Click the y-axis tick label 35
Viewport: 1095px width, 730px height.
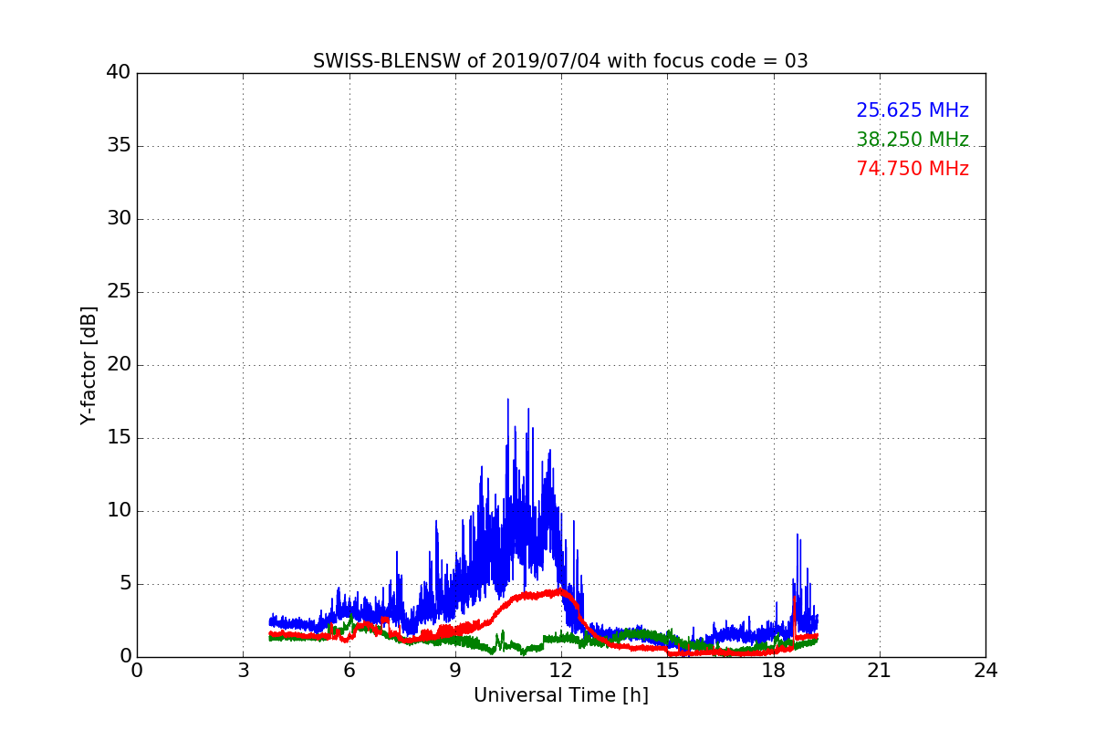(x=119, y=146)
